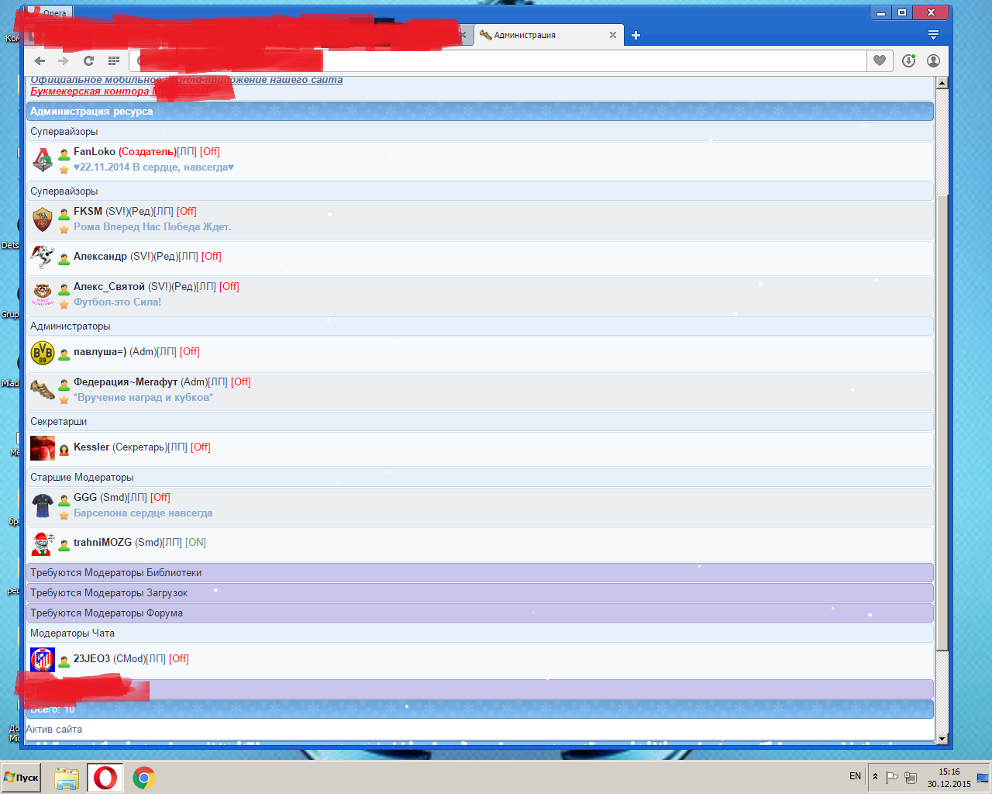The width and height of the screenshot is (992, 794).
Task: Open 23JEO3's profile link
Action: pos(91,659)
